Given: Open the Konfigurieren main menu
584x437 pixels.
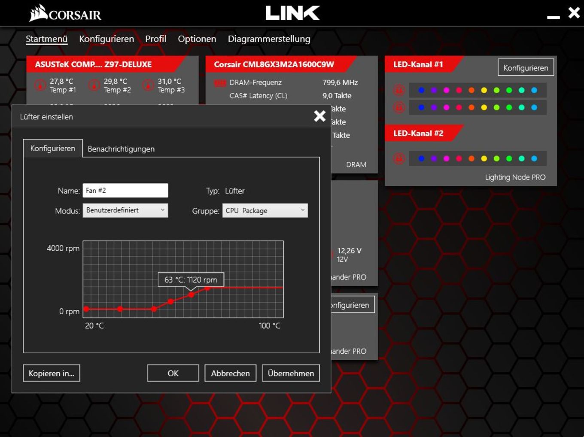Looking at the screenshot, I should coord(106,39).
